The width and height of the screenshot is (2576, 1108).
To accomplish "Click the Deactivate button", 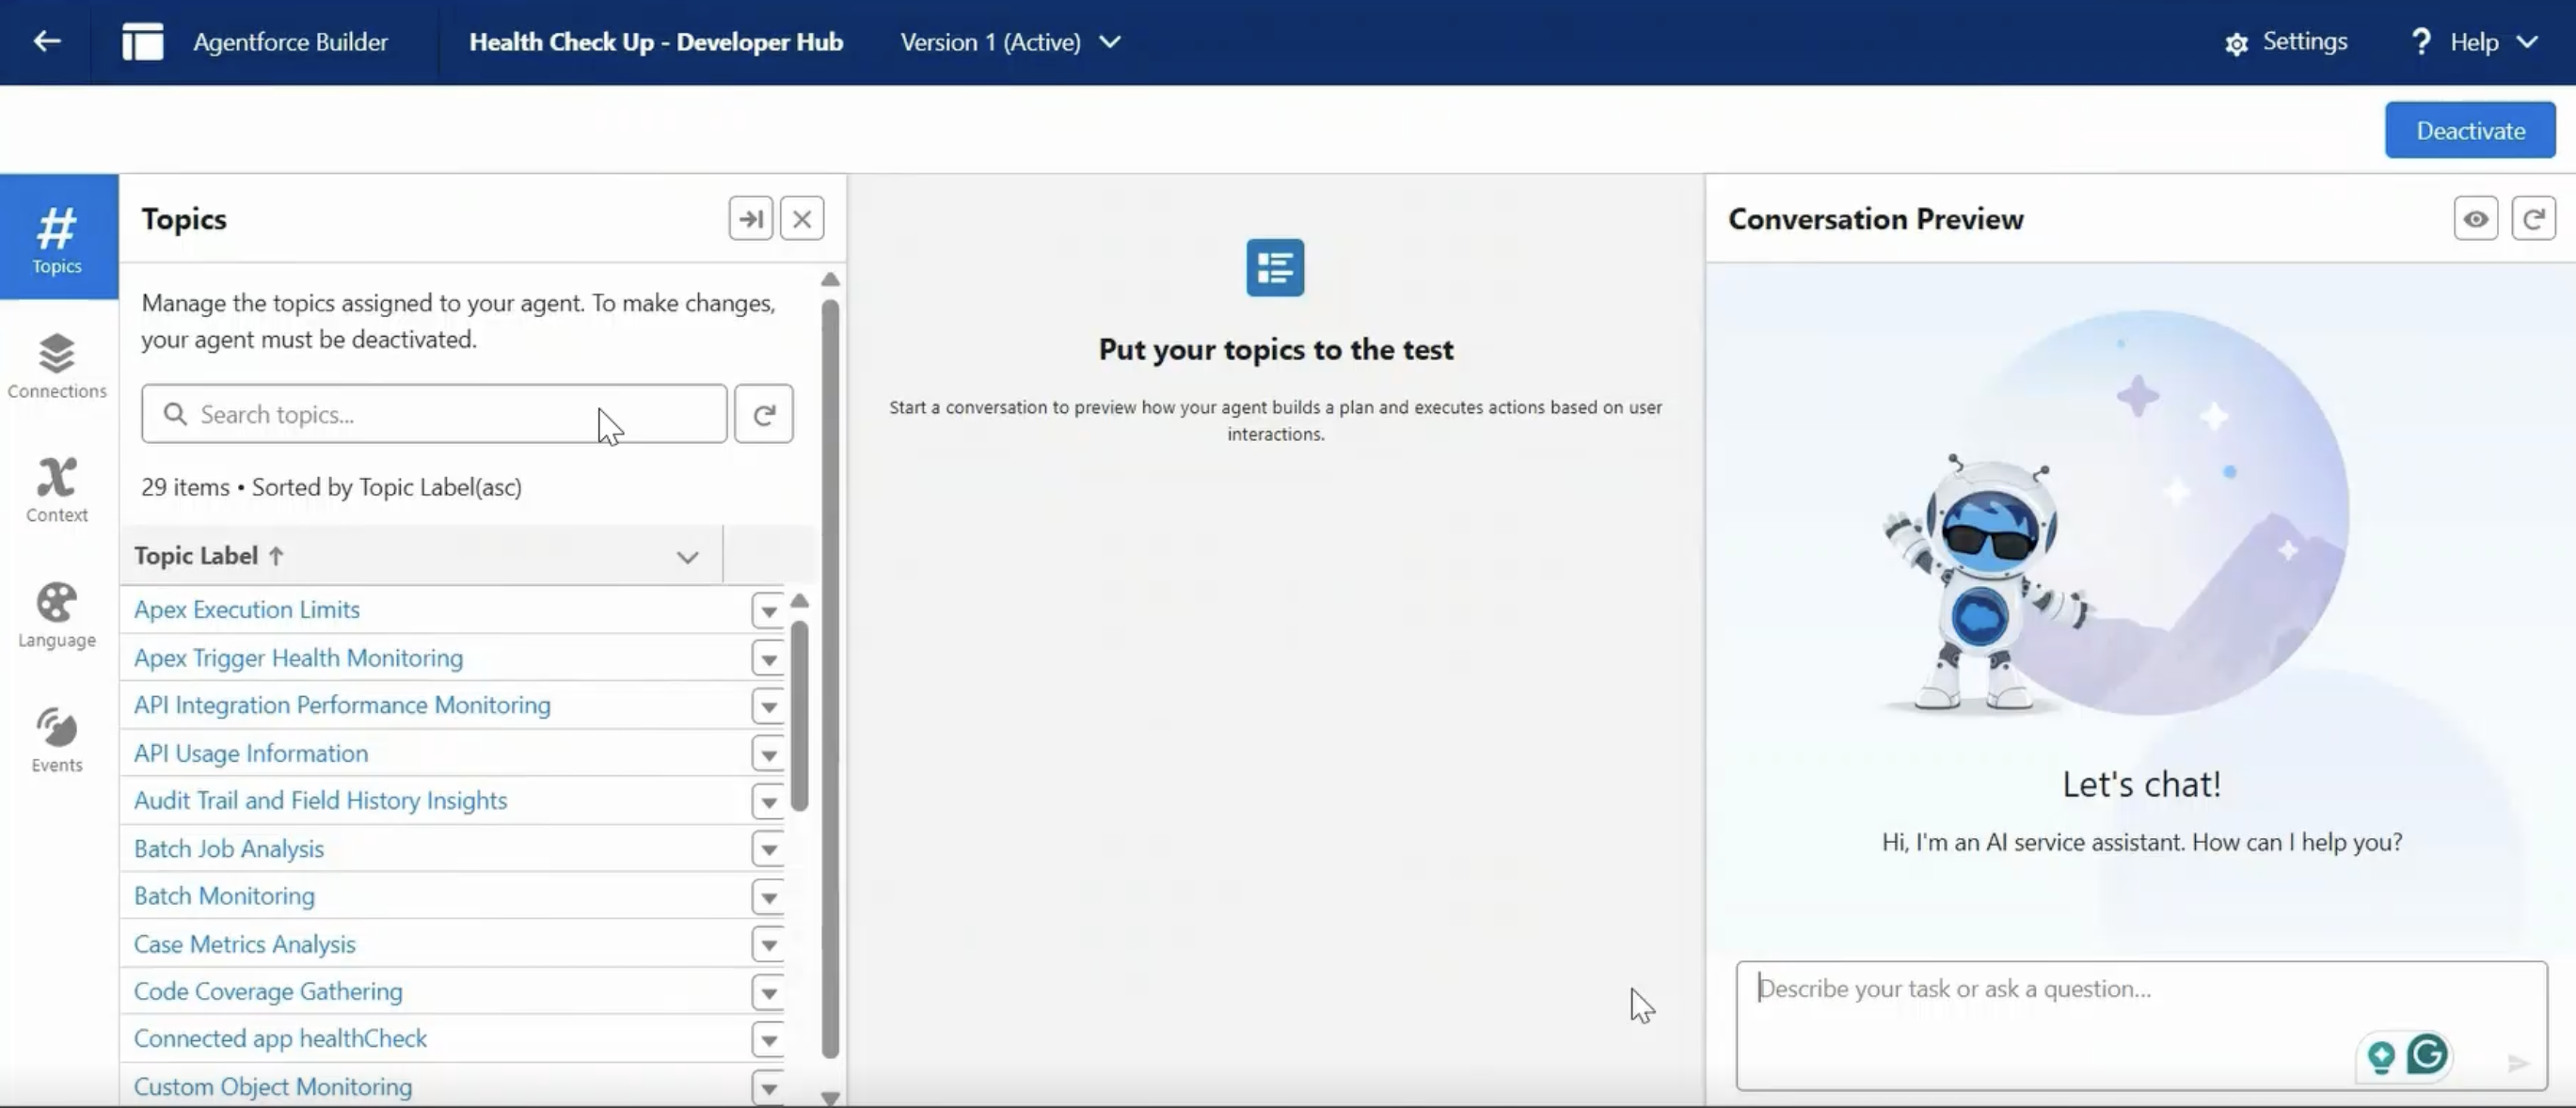I will (x=2469, y=130).
